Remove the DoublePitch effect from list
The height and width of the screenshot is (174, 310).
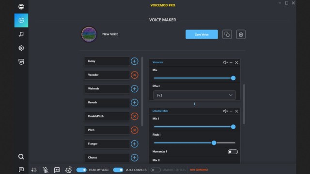135,116
